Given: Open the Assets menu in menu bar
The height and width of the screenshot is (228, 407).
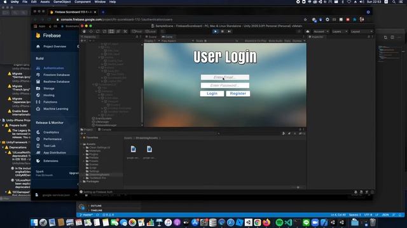Looking at the screenshot, I should pyautogui.click(x=45, y=2).
